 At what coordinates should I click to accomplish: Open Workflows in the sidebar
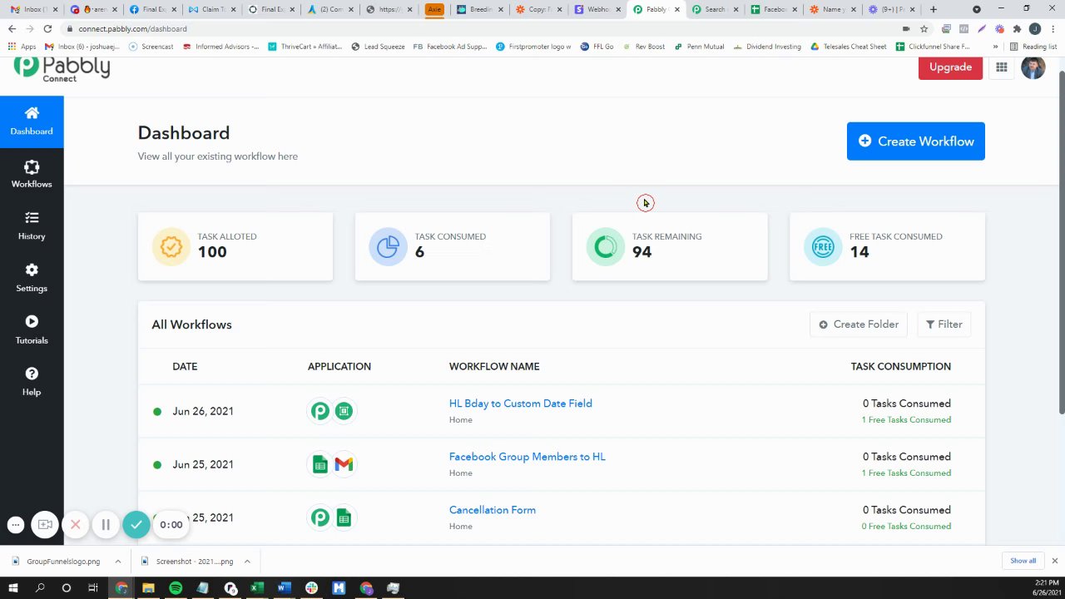pyautogui.click(x=32, y=174)
